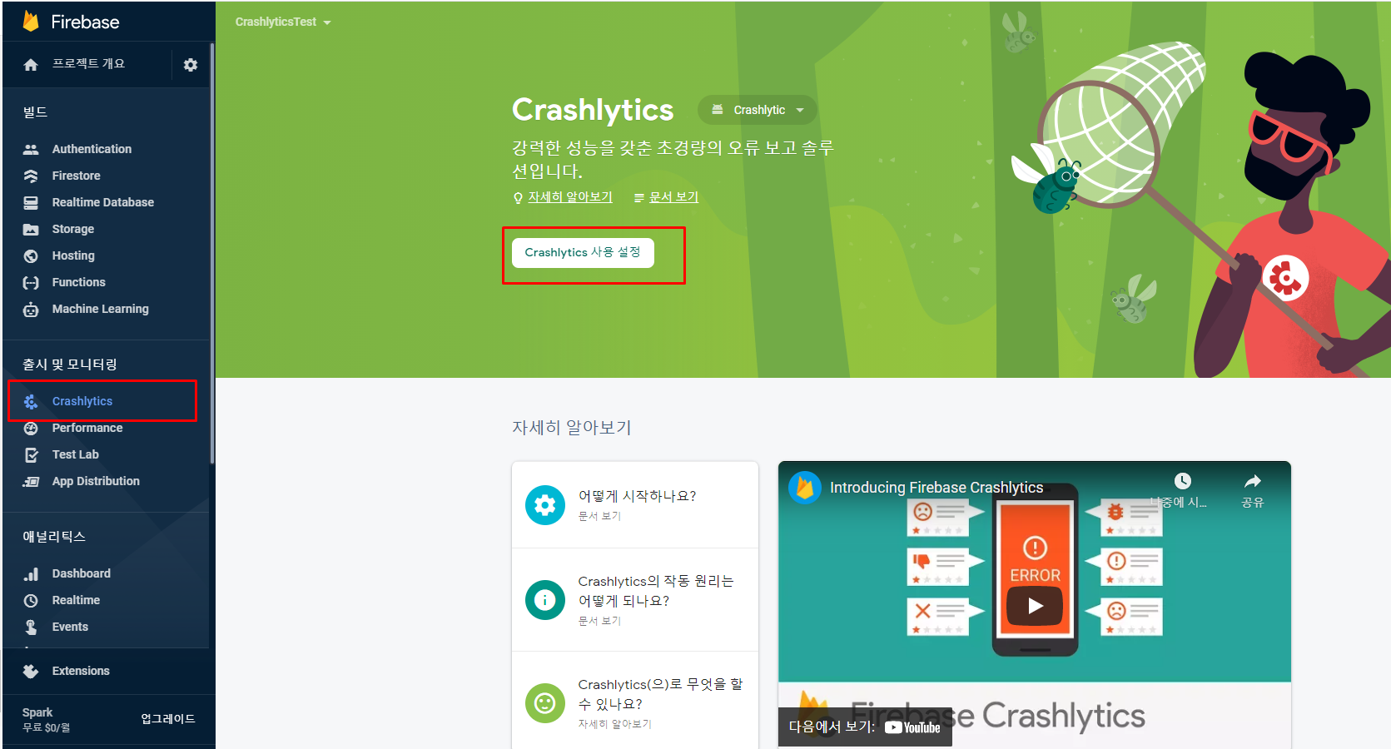Click the App Distribution icon
This screenshot has width=1391, height=749.
point(31,482)
